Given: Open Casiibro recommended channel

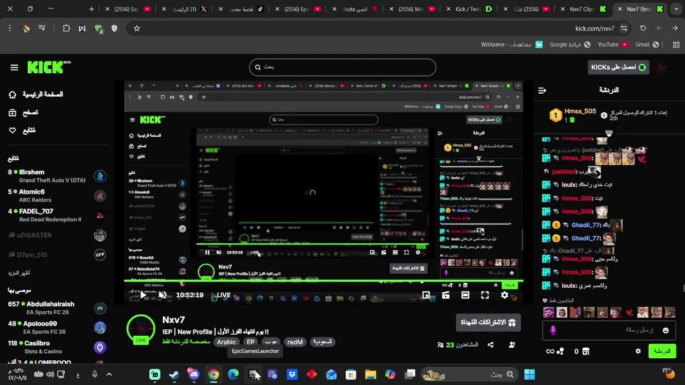Looking at the screenshot, I should (x=56, y=347).
